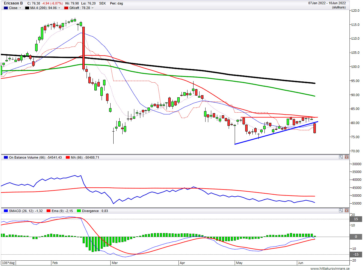Click the blue Close color swatch

(6, 8)
